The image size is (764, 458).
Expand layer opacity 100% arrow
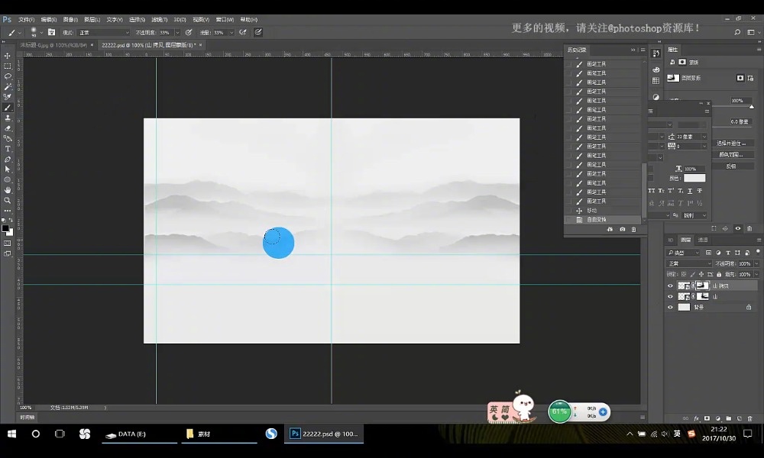[x=756, y=263]
